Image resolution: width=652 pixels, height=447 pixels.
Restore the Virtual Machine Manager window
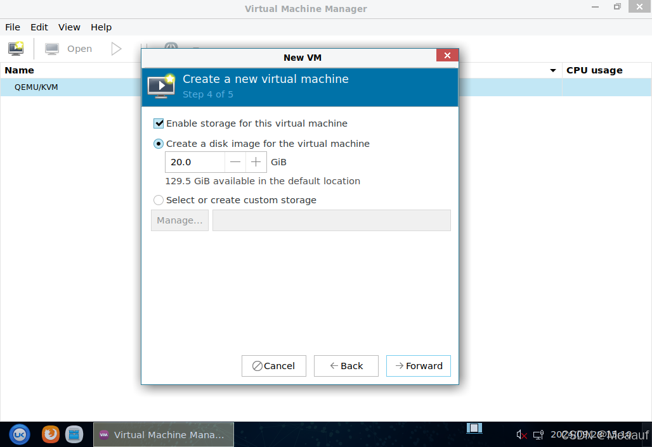[x=617, y=6]
